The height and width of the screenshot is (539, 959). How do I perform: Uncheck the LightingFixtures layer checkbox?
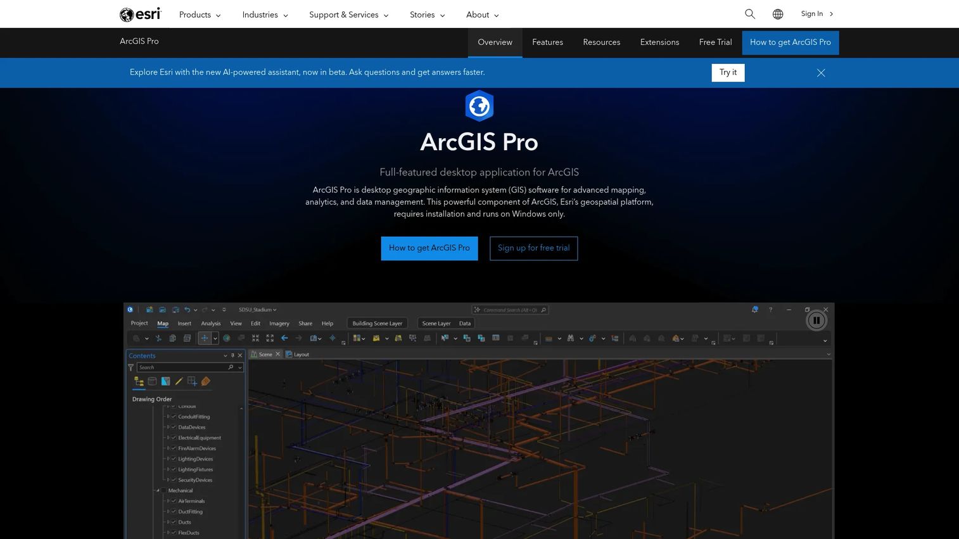pos(174,469)
